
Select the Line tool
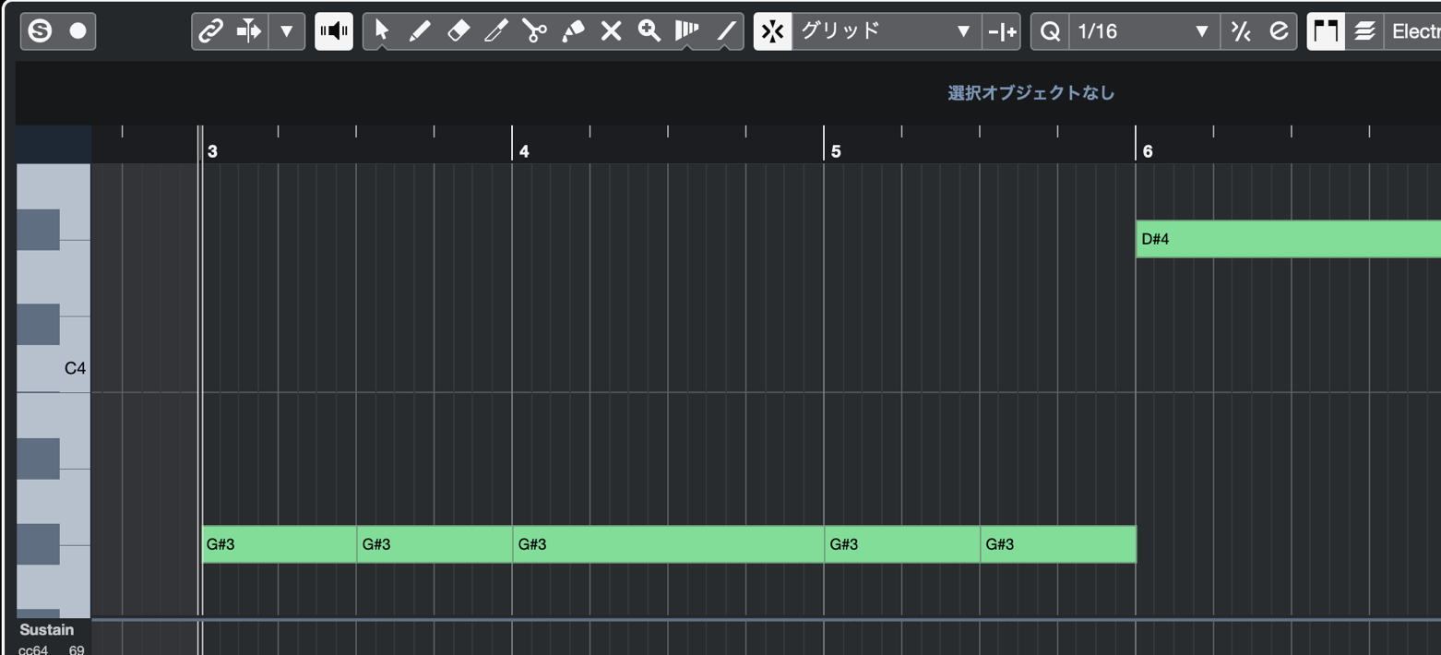(x=726, y=31)
